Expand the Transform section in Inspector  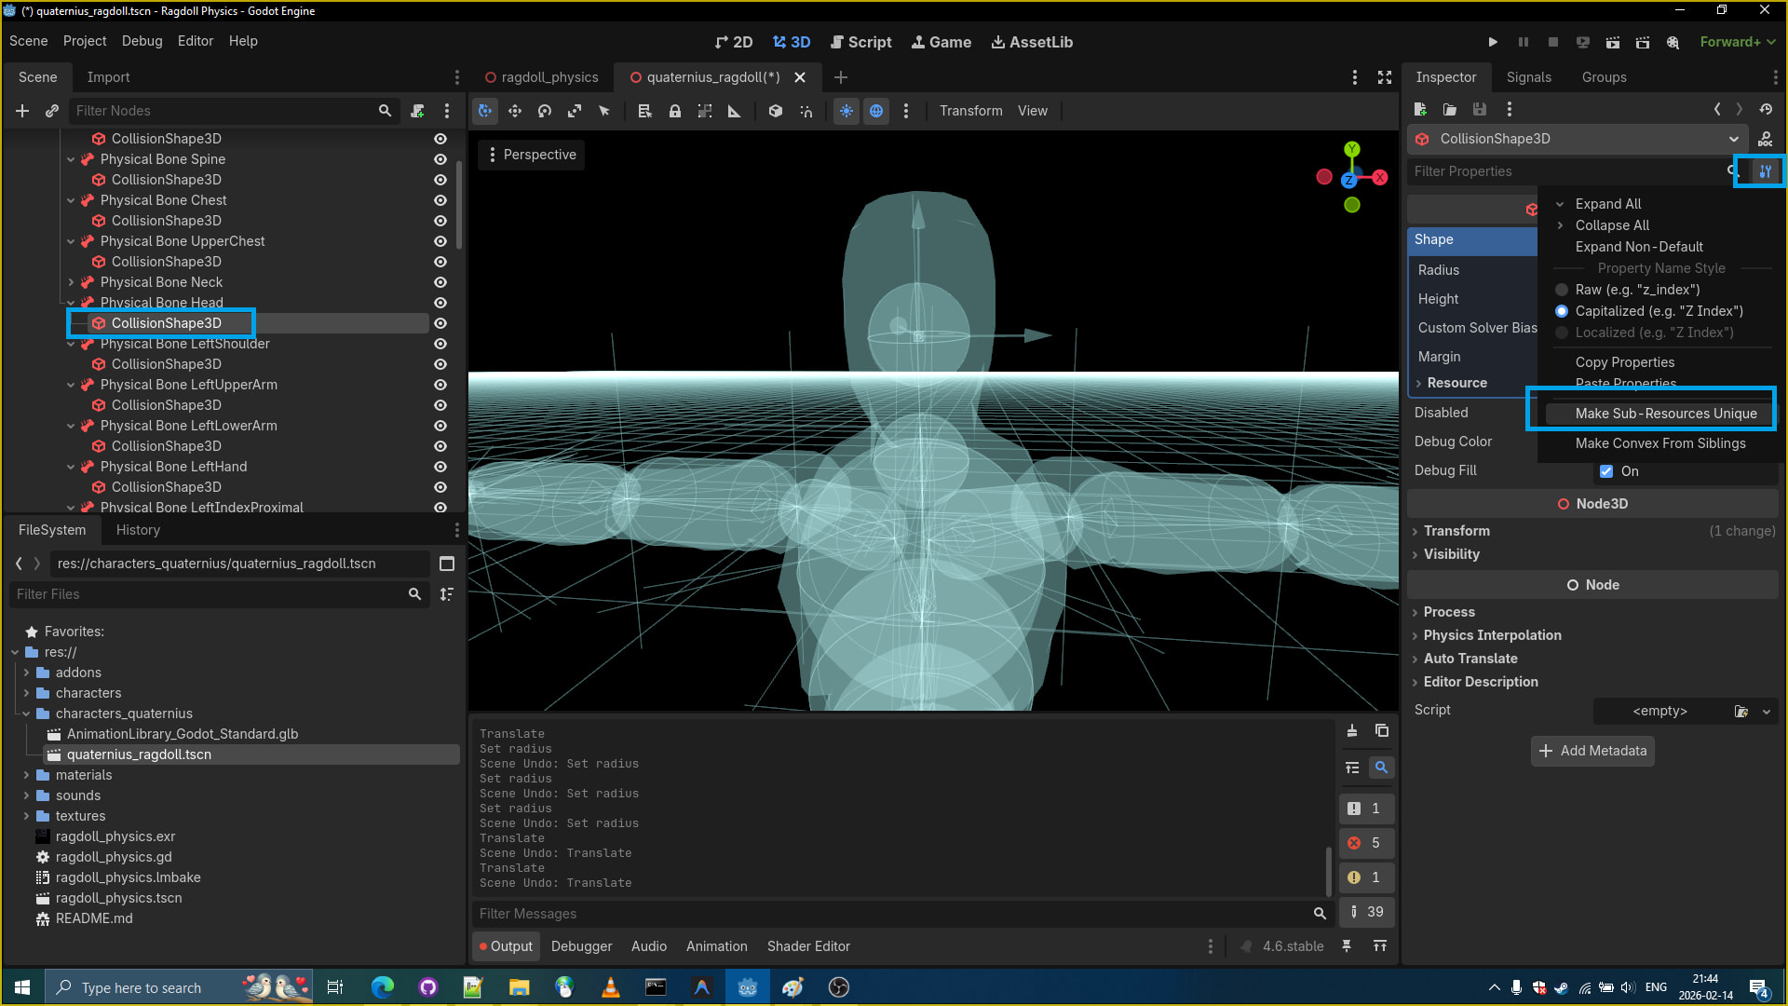tap(1456, 531)
